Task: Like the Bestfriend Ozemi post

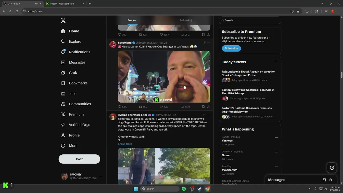Action: 164,107
